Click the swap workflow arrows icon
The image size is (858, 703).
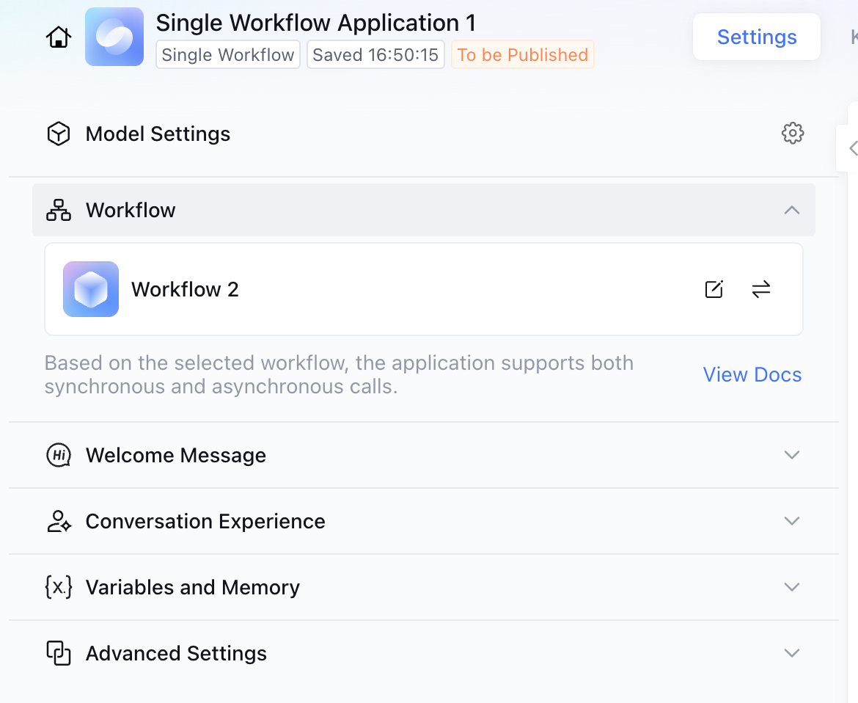click(761, 289)
